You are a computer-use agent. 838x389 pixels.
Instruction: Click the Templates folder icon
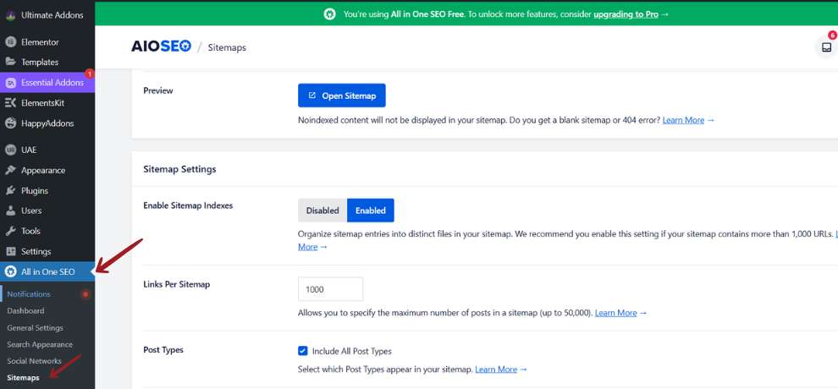click(10, 62)
